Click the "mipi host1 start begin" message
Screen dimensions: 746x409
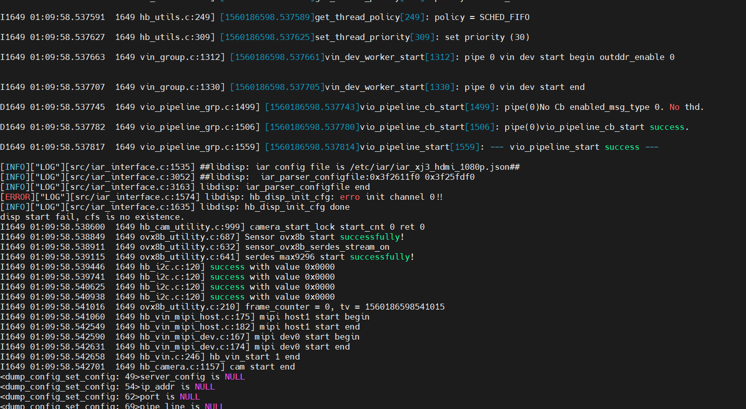pyautogui.click(x=314, y=317)
